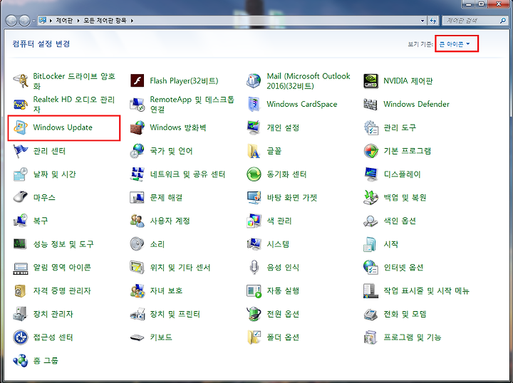Expand the address bar history dropdown arrow
This screenshot has height=383, width=513.
(423, 21)
